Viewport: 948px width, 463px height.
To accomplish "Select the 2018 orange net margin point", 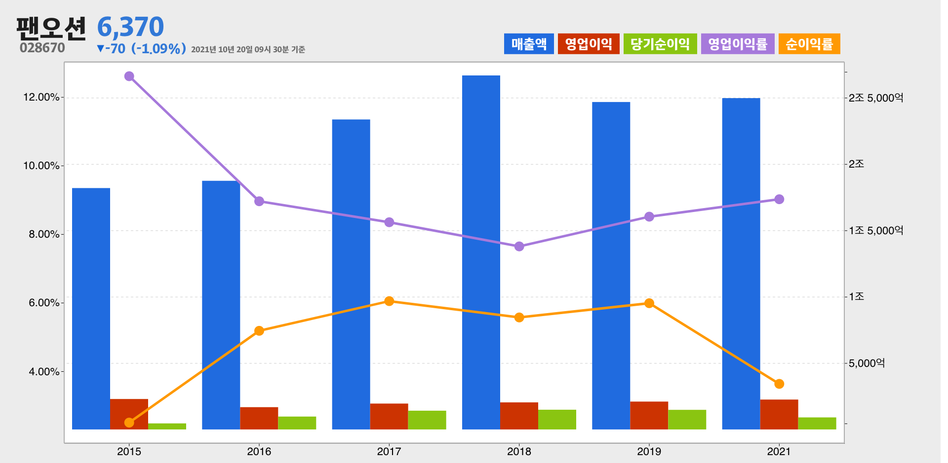I will coord(519,318).
